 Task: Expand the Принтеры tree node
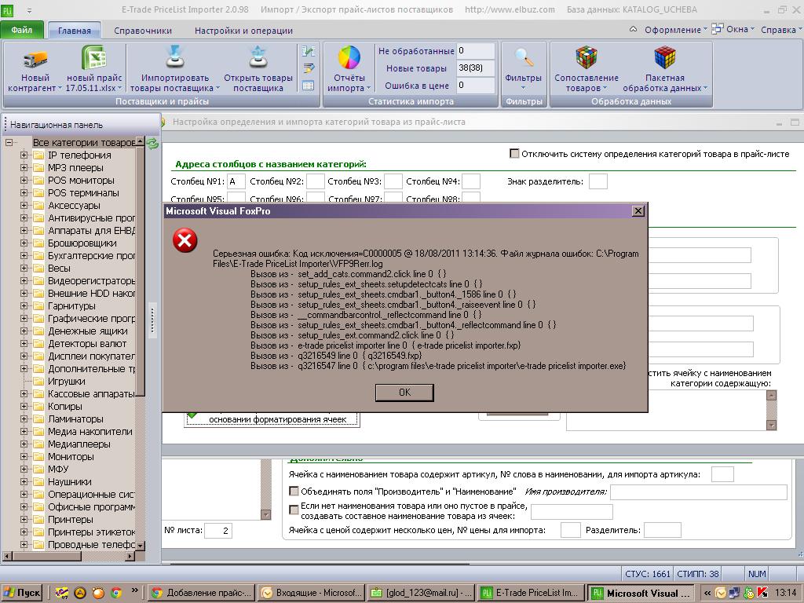tap(24, 520)
